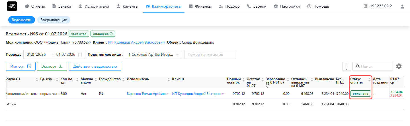Image resolution: width=410 pixels, height=126 pixels.
Task: Click the Склад Домодедово object text
Action: pos(198,42)
